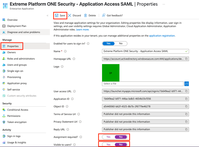The image size is (199, 147).
Task: Click the Overview grid icon in sidebar
Action: (x=4, y=20)
